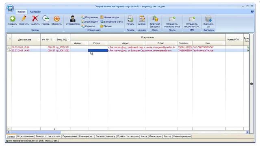Image resolution: width=260 pixels, height=146 pixels.
Task: Click the Изменить pencil icon
Action: [x=24, y=19]
